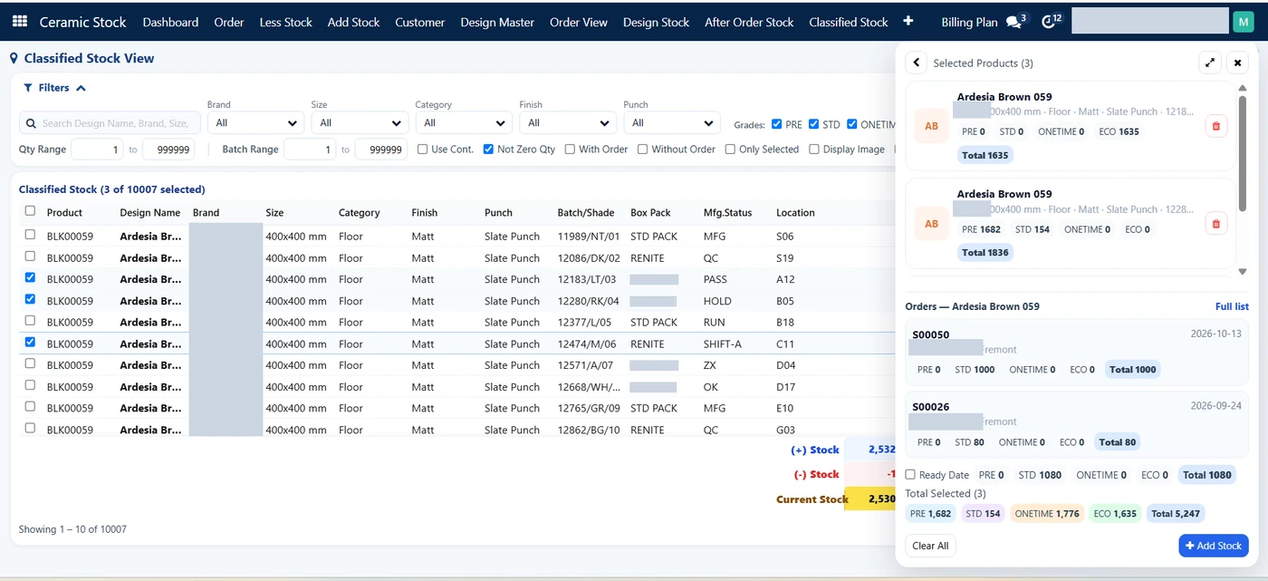Open the Add Stock menu item
The height and width of the screenshot is (581, 1268).
(353, 22)
